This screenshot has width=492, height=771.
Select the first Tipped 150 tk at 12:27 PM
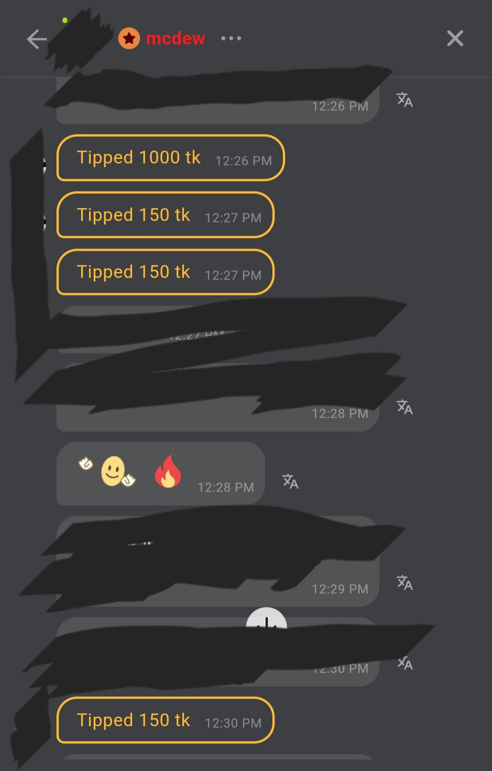[165, 215]
